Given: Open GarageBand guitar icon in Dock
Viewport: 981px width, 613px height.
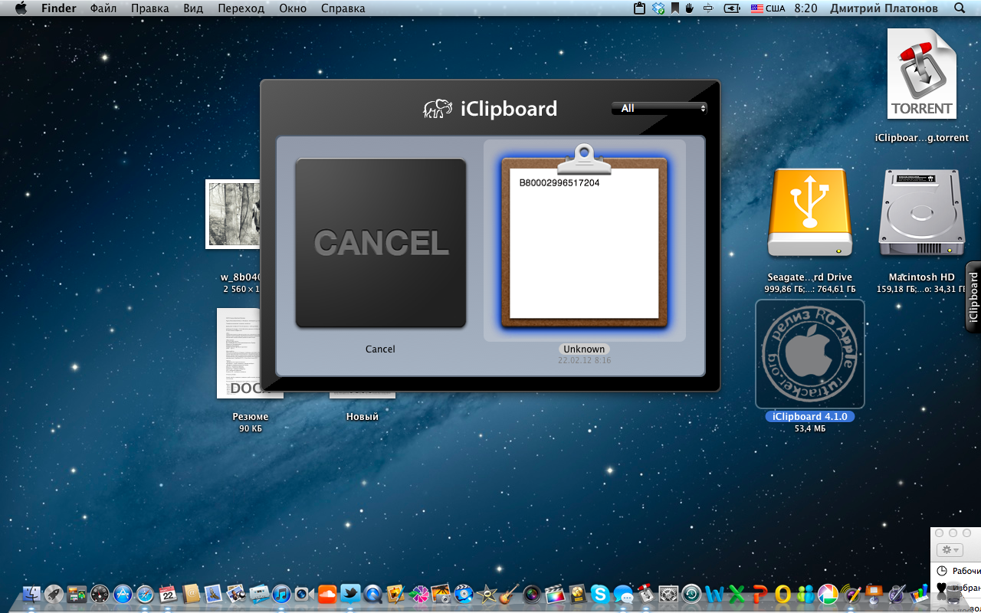Looking at the screenshot, I should pyautogui.click(x=509, y=594).
